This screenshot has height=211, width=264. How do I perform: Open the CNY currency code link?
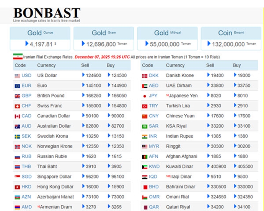(x=153, y=116)
